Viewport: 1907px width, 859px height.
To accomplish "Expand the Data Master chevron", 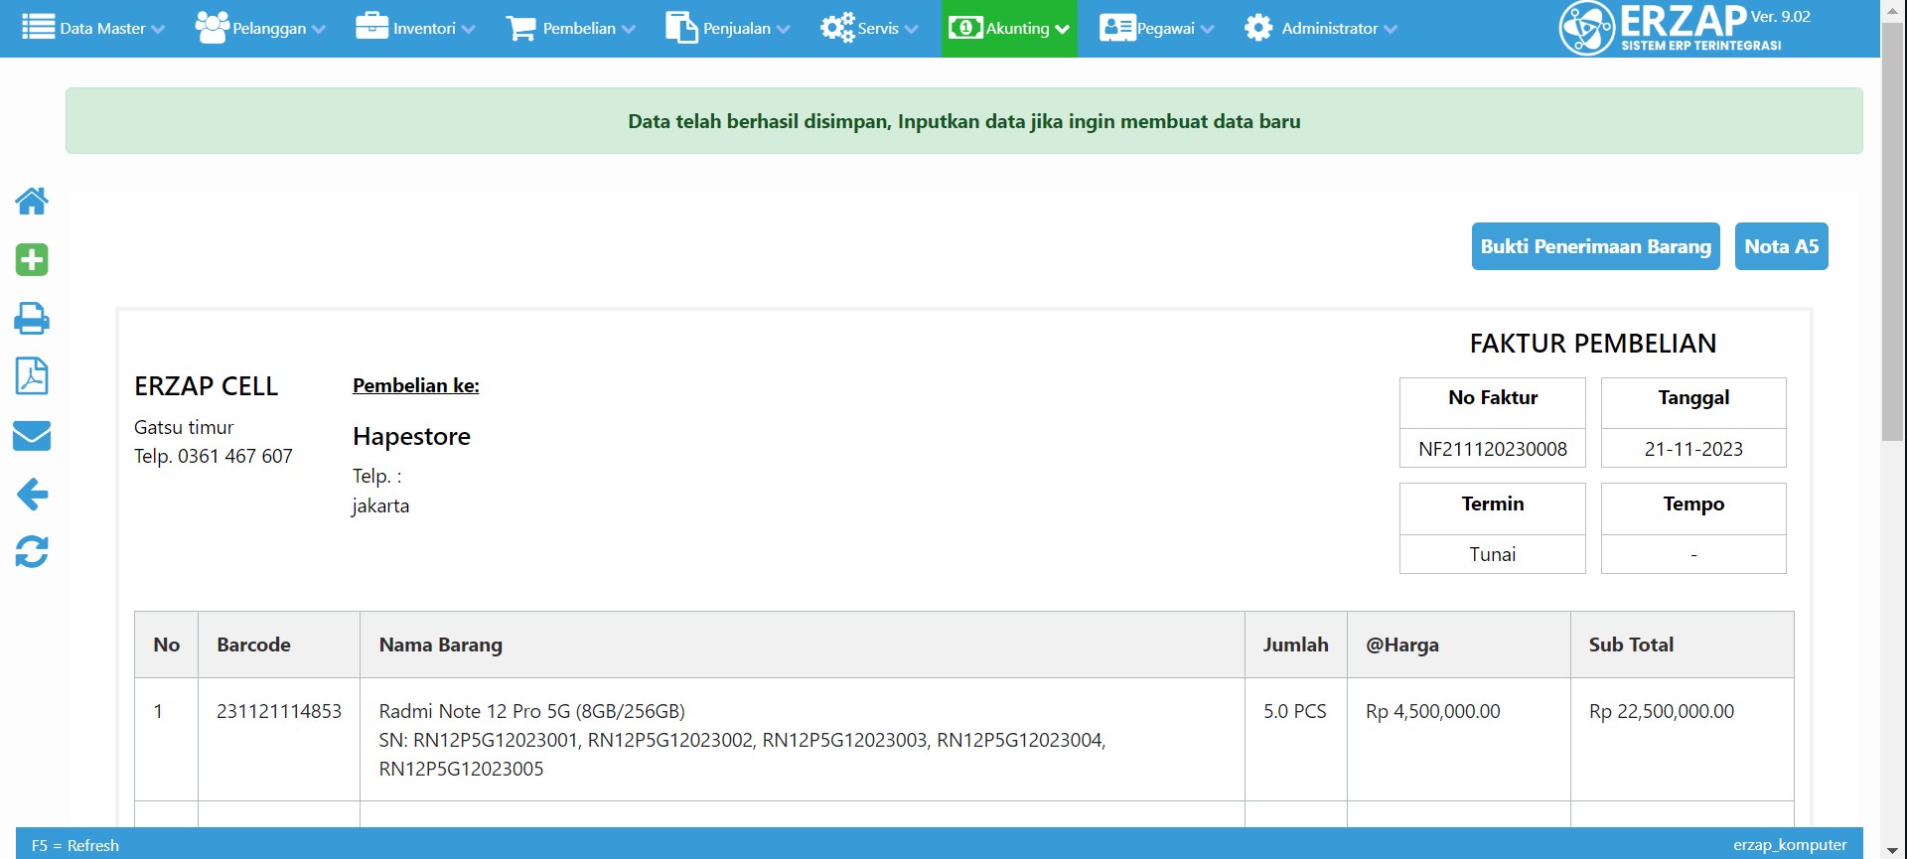I will tap(157, 29).
